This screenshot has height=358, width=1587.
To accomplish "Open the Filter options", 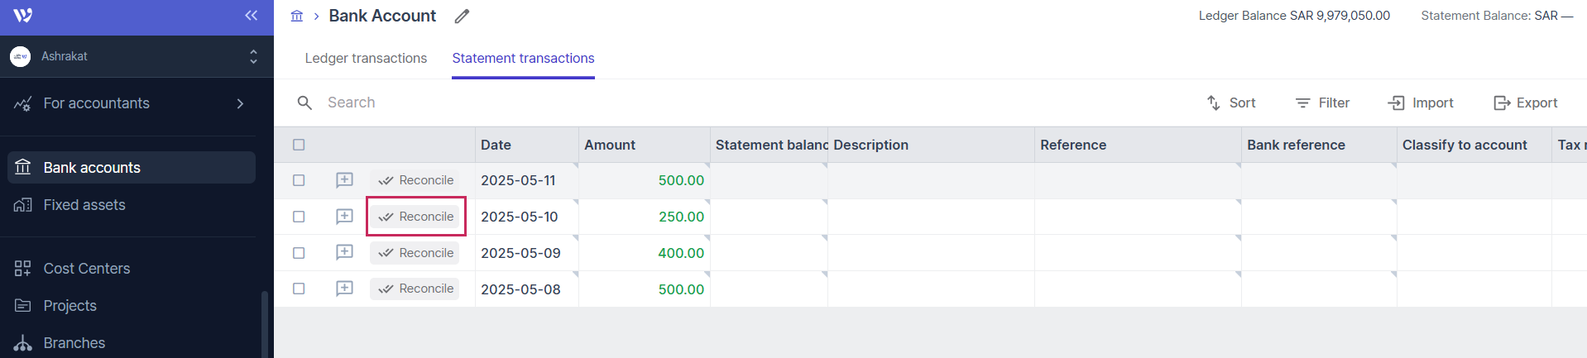I will click(x=1322, y=103).
